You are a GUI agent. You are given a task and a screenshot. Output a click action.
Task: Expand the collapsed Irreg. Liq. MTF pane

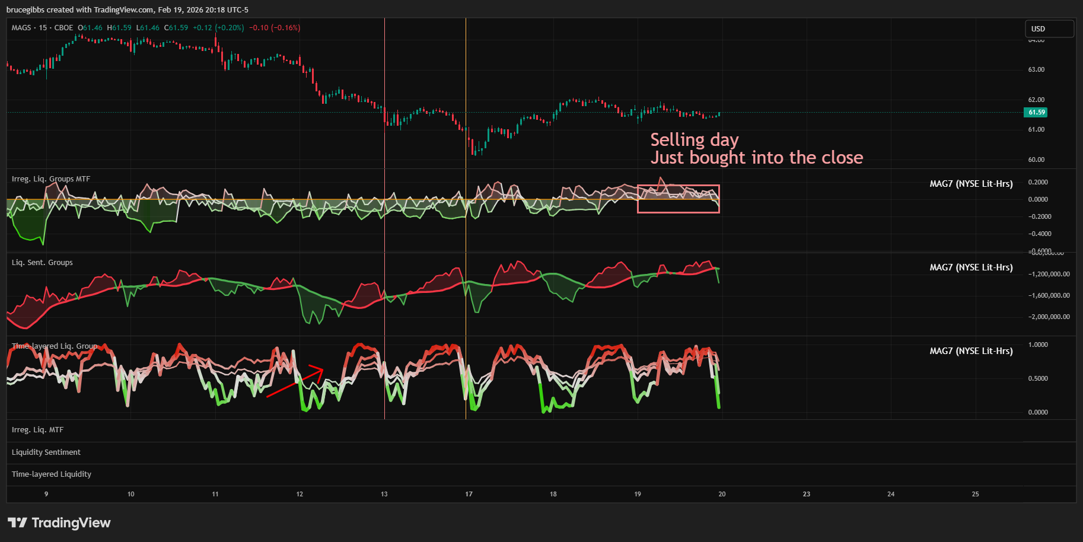(x=37, y=430)
